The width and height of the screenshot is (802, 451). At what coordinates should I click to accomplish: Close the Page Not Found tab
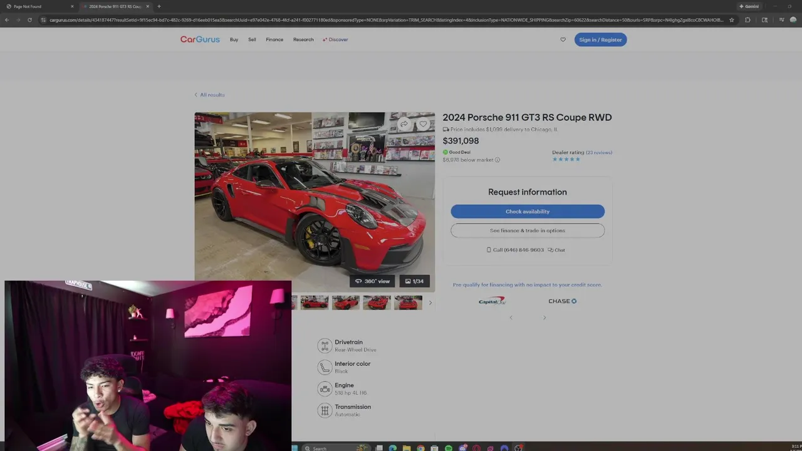72,6
